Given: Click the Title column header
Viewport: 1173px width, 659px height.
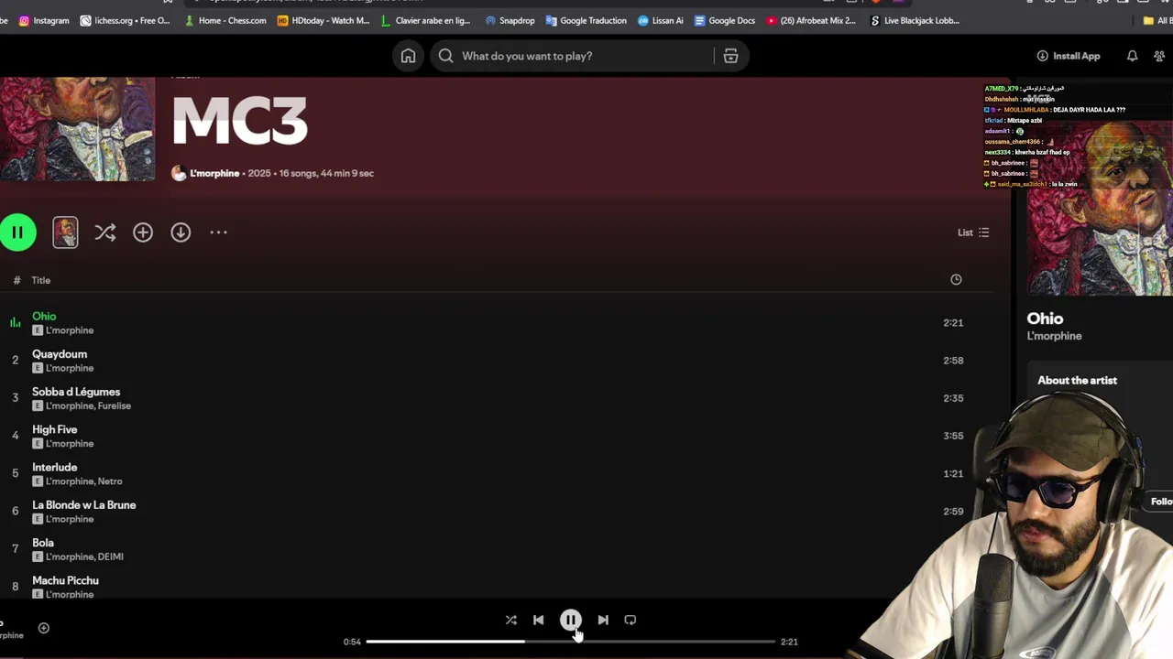Looking at the screenshot, I should tap(41, 280).
